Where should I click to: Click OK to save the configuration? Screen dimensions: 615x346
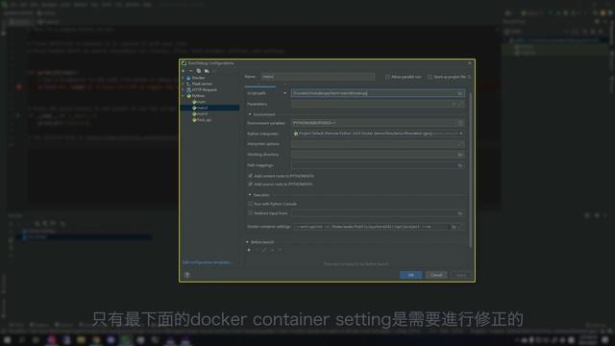(x=410, y=275)
